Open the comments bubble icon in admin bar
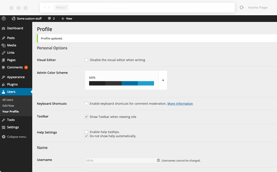This screenshot has width=277, height=172. [x=49, y=18]
